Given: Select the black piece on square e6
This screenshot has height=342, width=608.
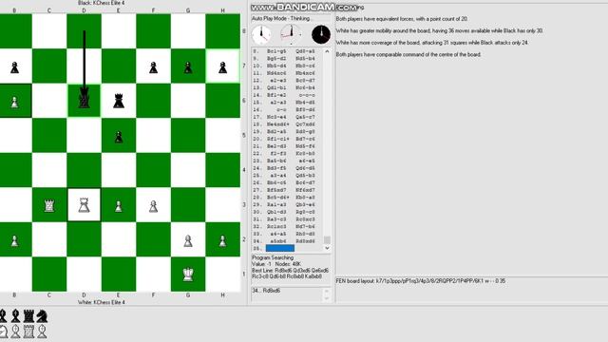Looking at the screenshot, I should (x=119, y=102).
